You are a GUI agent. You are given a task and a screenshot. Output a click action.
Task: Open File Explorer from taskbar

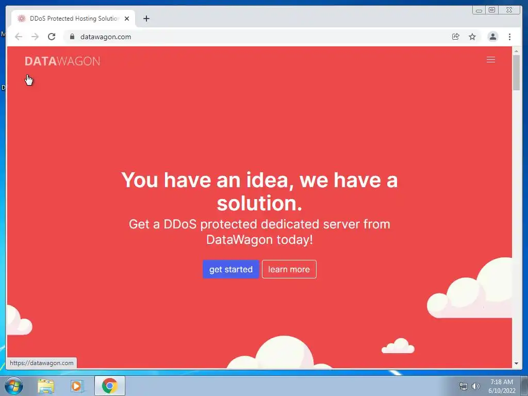pos(46,386)
